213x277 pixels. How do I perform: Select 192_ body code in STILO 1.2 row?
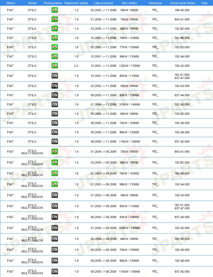point(155,10)
